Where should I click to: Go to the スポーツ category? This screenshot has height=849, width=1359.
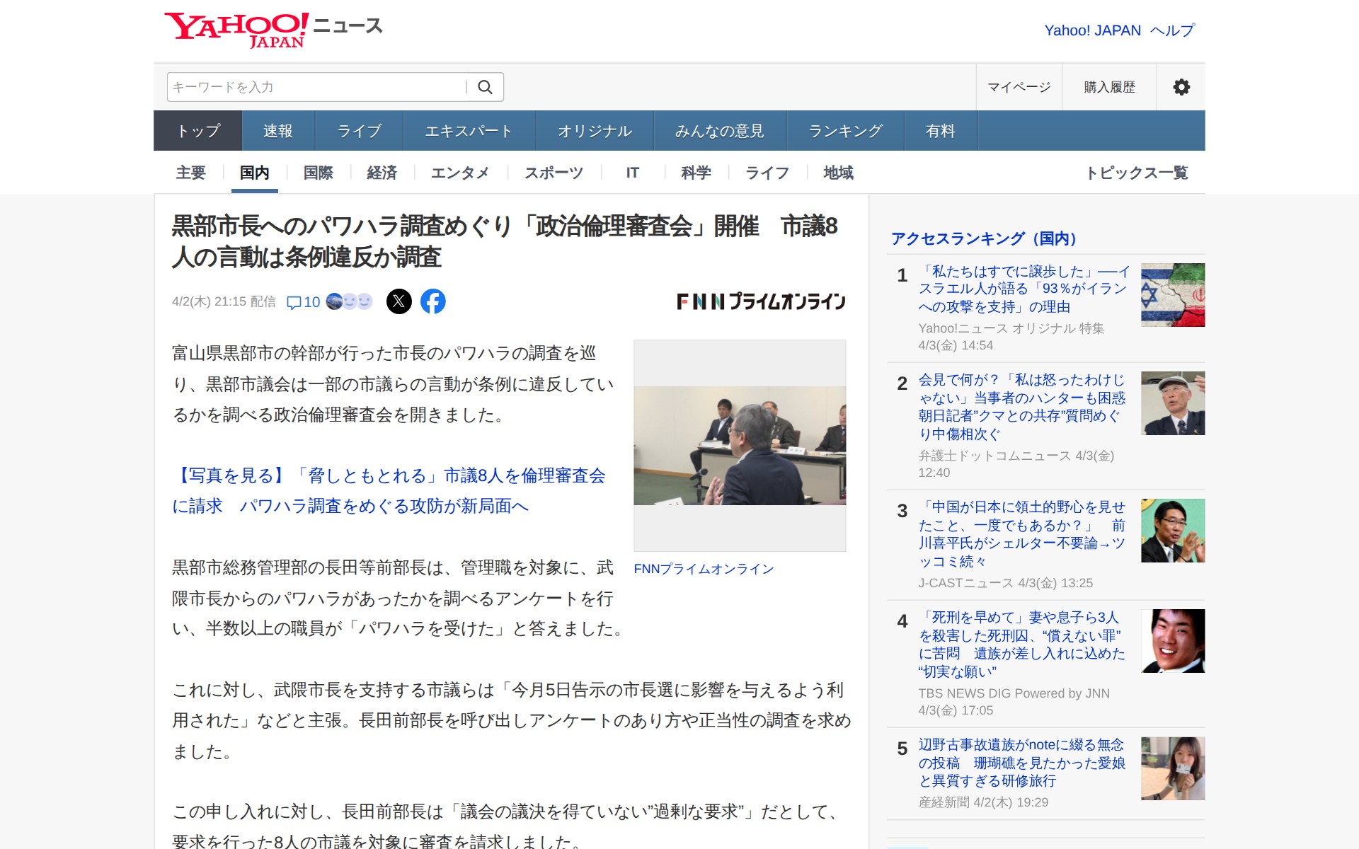554,173
